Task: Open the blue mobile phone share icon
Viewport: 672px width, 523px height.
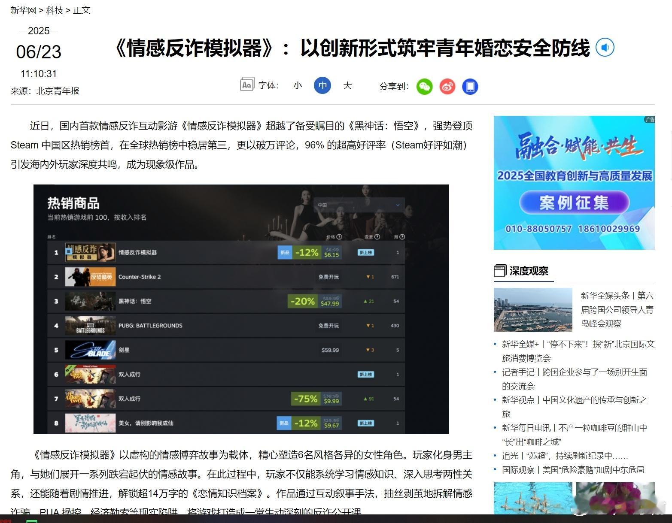Action: 470,87
